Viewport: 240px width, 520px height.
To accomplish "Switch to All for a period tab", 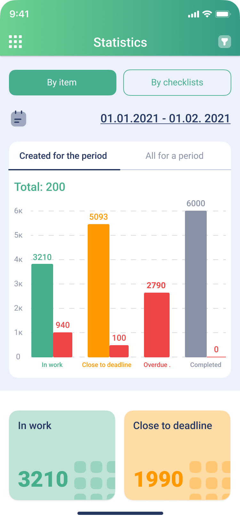I will pos(174,156).
